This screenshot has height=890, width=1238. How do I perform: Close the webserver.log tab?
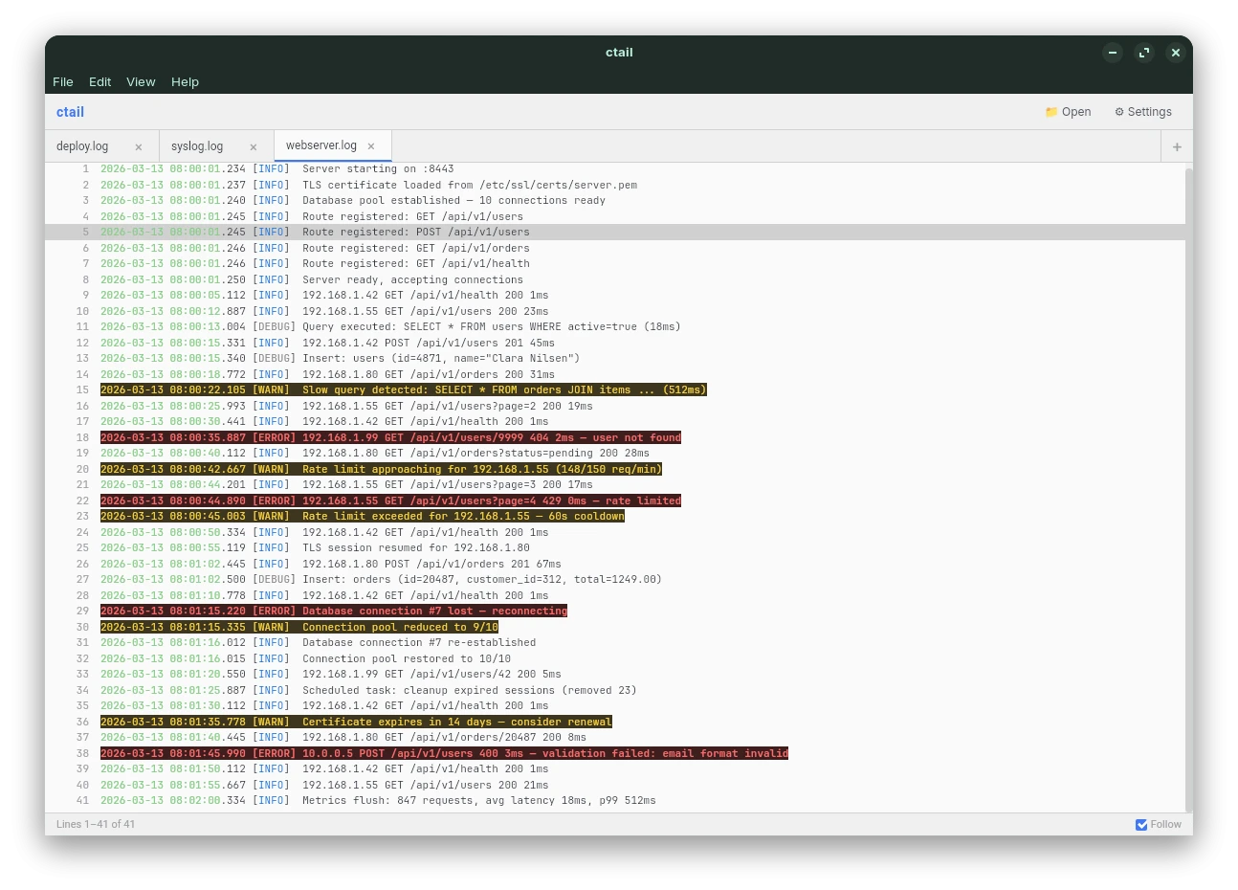(371, 146)
